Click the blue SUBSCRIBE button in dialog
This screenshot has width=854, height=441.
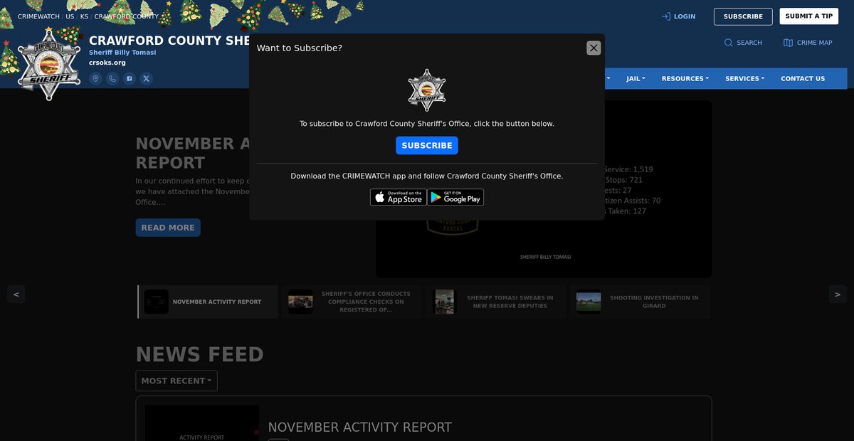(427, 145)
